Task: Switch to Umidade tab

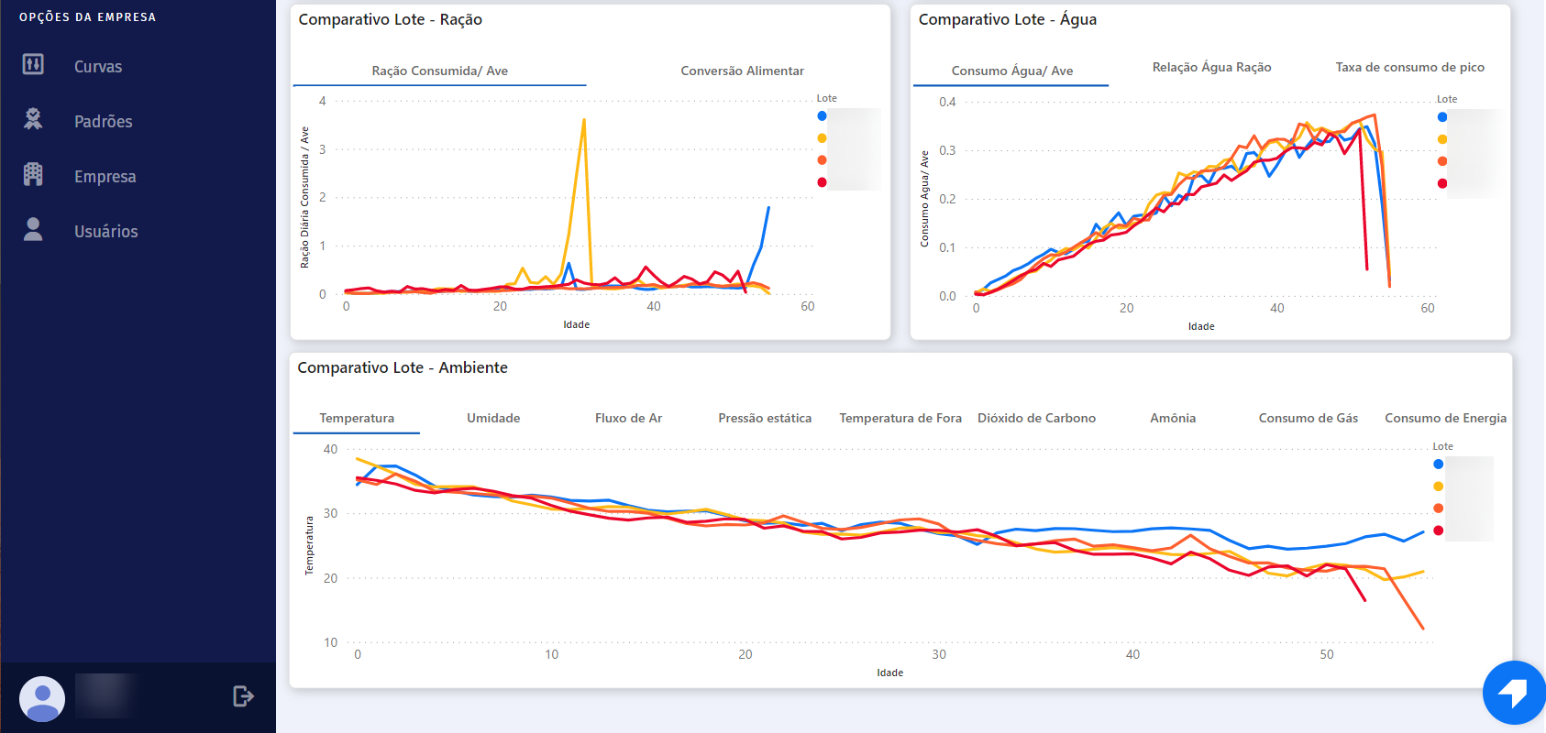Action: 493,418
